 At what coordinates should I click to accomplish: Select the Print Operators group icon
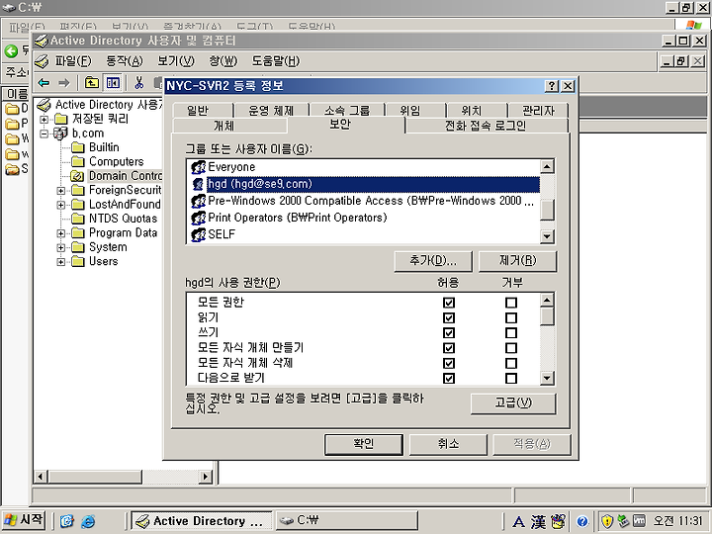[x=198, y=218]
